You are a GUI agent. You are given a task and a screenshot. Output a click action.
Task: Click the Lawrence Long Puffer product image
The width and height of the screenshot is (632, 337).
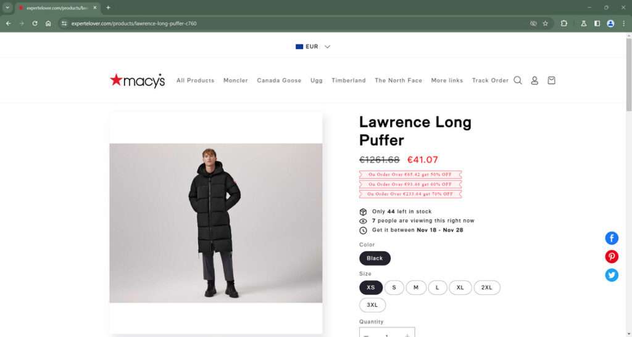tap(216, 223)
